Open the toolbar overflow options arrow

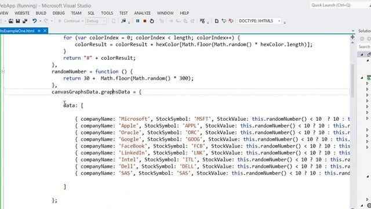(x=285, y=22)
